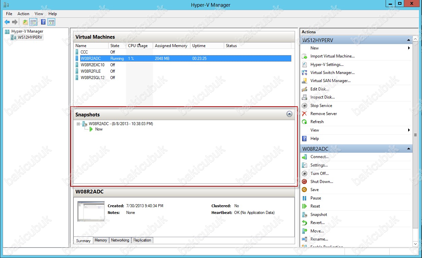Open the View menu in menu bar

tap(39, 14)
